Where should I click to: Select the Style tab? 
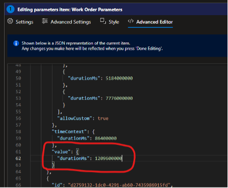click(x=114, y=22)
